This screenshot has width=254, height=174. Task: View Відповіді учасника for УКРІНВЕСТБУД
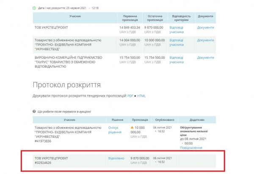(177, 42)
